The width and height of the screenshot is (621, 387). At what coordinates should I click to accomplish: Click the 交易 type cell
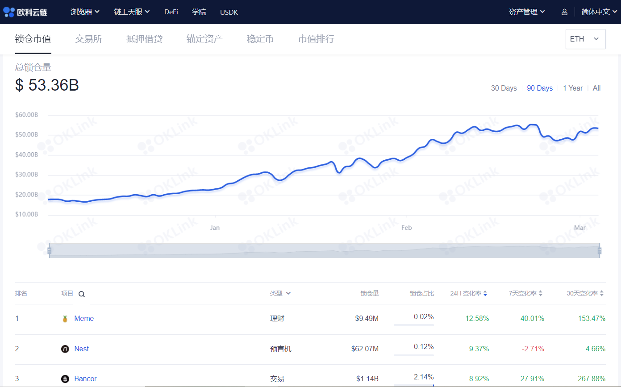pyautogui.click(x=277, y=379)
